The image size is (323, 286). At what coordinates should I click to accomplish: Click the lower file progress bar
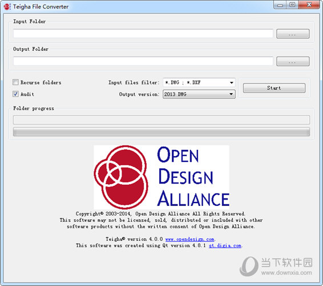tap(161, 132)
